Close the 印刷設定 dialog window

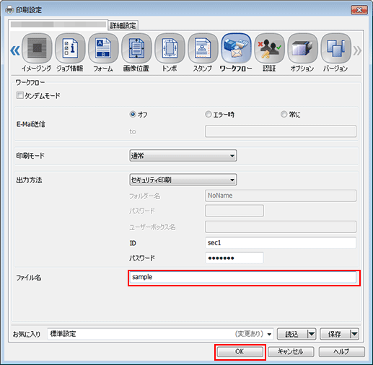coord(359,10)
